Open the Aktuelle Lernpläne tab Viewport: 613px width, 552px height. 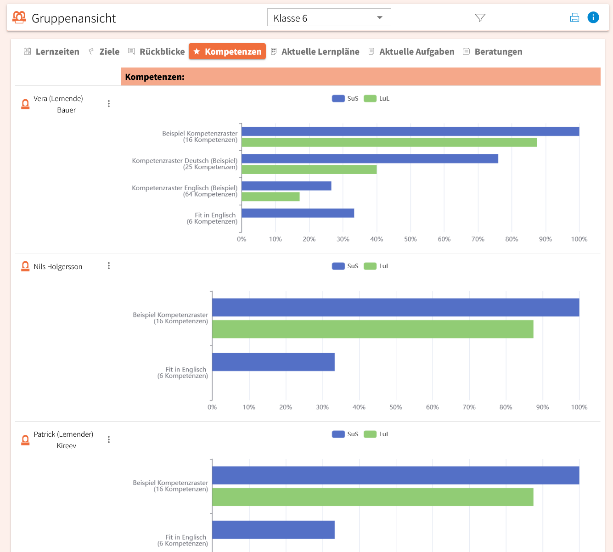(315, 51)
